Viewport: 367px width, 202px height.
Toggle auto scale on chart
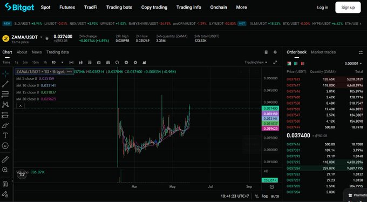(275, 197)
